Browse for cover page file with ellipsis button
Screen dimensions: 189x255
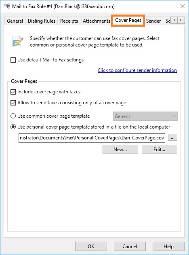[172, 137]
